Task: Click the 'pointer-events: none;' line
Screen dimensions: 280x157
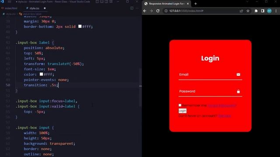Action: pos(46,80)
